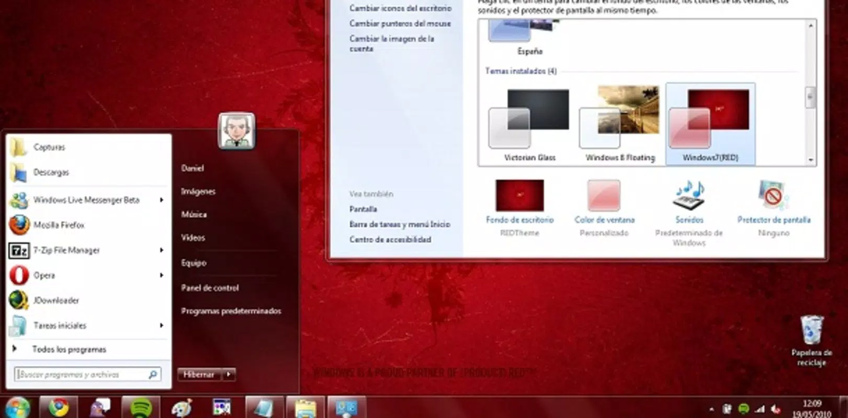Viewport: 848px width, 418px height.
Task: Click the theme list scroll up arrow
Action: (x=810, y=26)
